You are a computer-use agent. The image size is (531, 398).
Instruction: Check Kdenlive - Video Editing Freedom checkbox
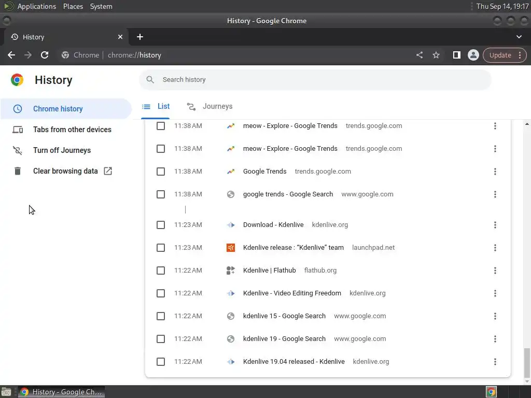tap(161, 293)
